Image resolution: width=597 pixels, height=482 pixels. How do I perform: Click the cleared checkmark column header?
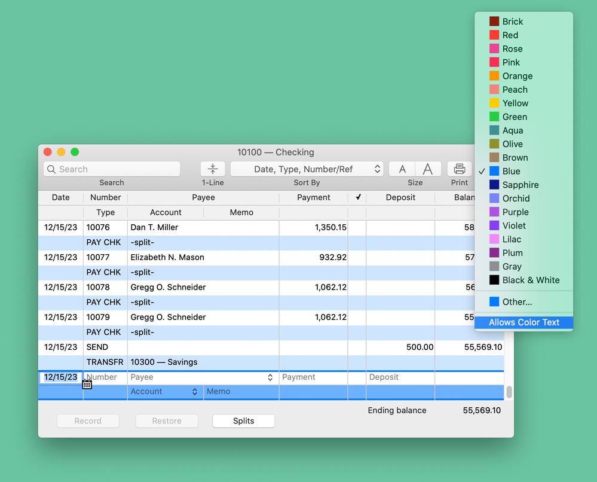tap(357, 197)
